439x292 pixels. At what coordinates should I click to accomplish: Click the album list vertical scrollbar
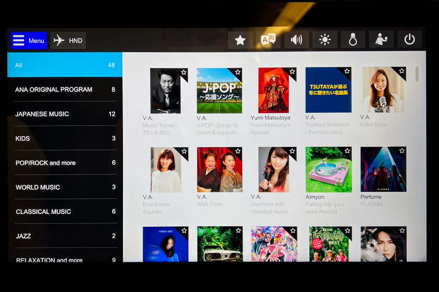417,74
